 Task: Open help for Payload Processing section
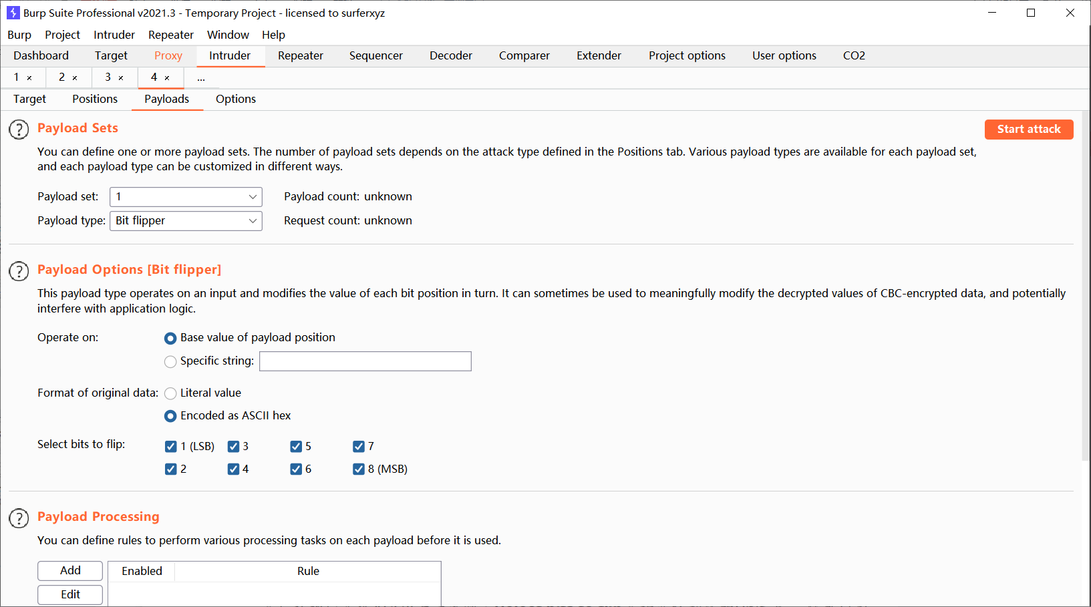(x=19, y=518)
